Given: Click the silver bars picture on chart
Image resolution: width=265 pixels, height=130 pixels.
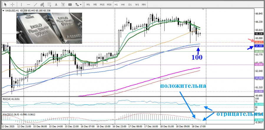Looking at the screenshot, I should point(49,28).
